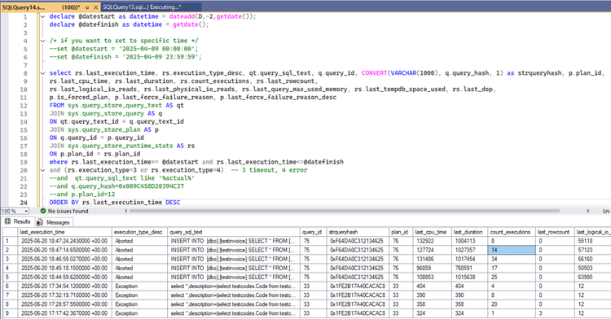Click the last_execution_time column header
611x319 pixels.
pos(65,232)
